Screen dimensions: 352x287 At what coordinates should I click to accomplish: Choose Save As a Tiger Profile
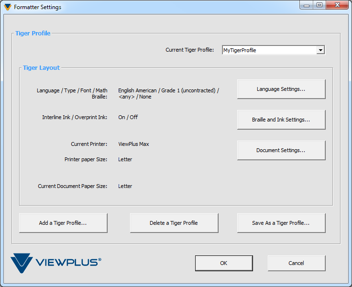pyautogui.click(x=281, y=223)
